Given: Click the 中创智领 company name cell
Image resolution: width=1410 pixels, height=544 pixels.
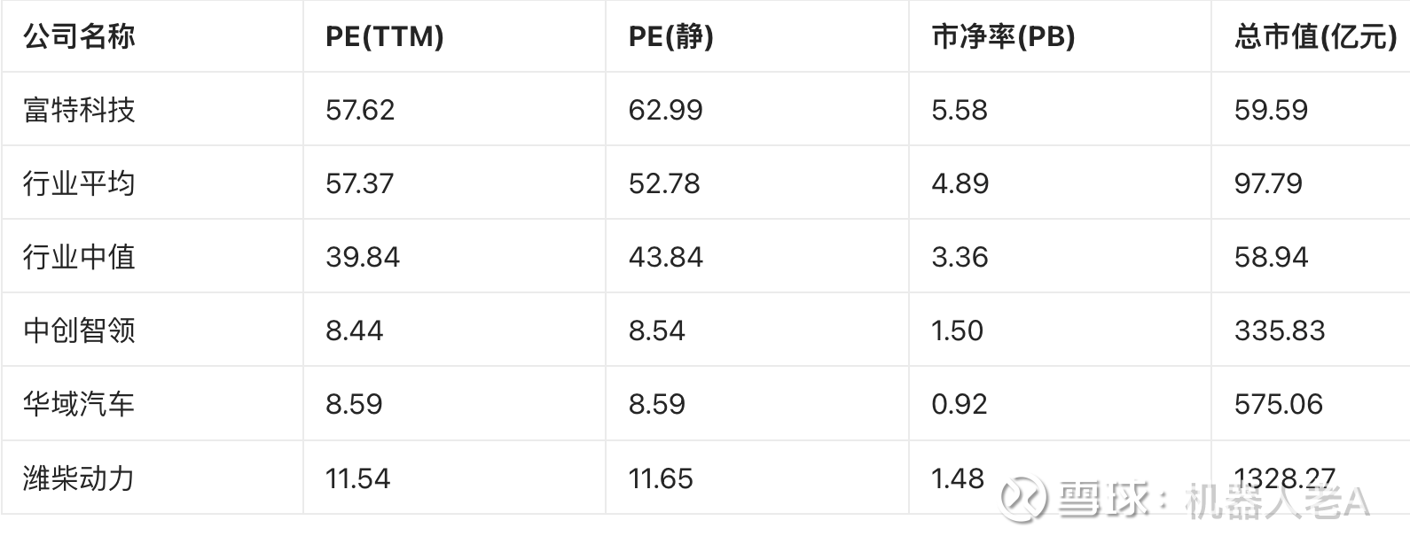Looking at the screenshot, I should click(80, 330).
